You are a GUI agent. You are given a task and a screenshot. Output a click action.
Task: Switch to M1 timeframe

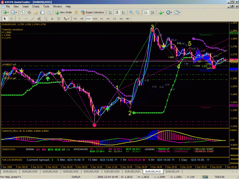click(x=75, y=19)
